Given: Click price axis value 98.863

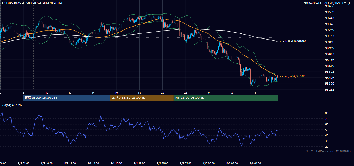Looking at the screenshot, I should tap(329, 54).
